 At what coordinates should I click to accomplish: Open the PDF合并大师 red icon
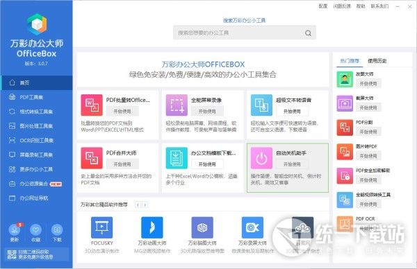point(92,158)
